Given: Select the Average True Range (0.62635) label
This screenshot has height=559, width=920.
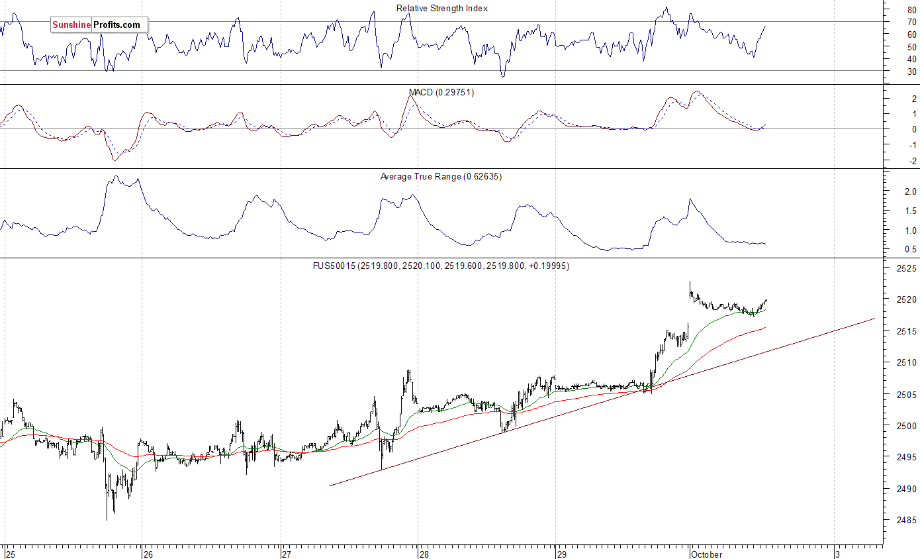Looking at the screenshot, I should point(441,177).
